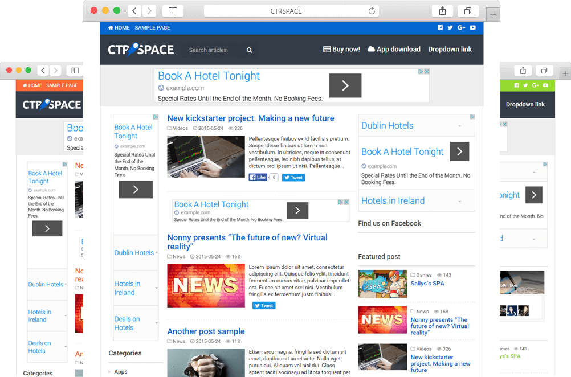Click the arrow button in the right sidebar ad
This screenshot has height=377, width=571.
click(459, 151)
